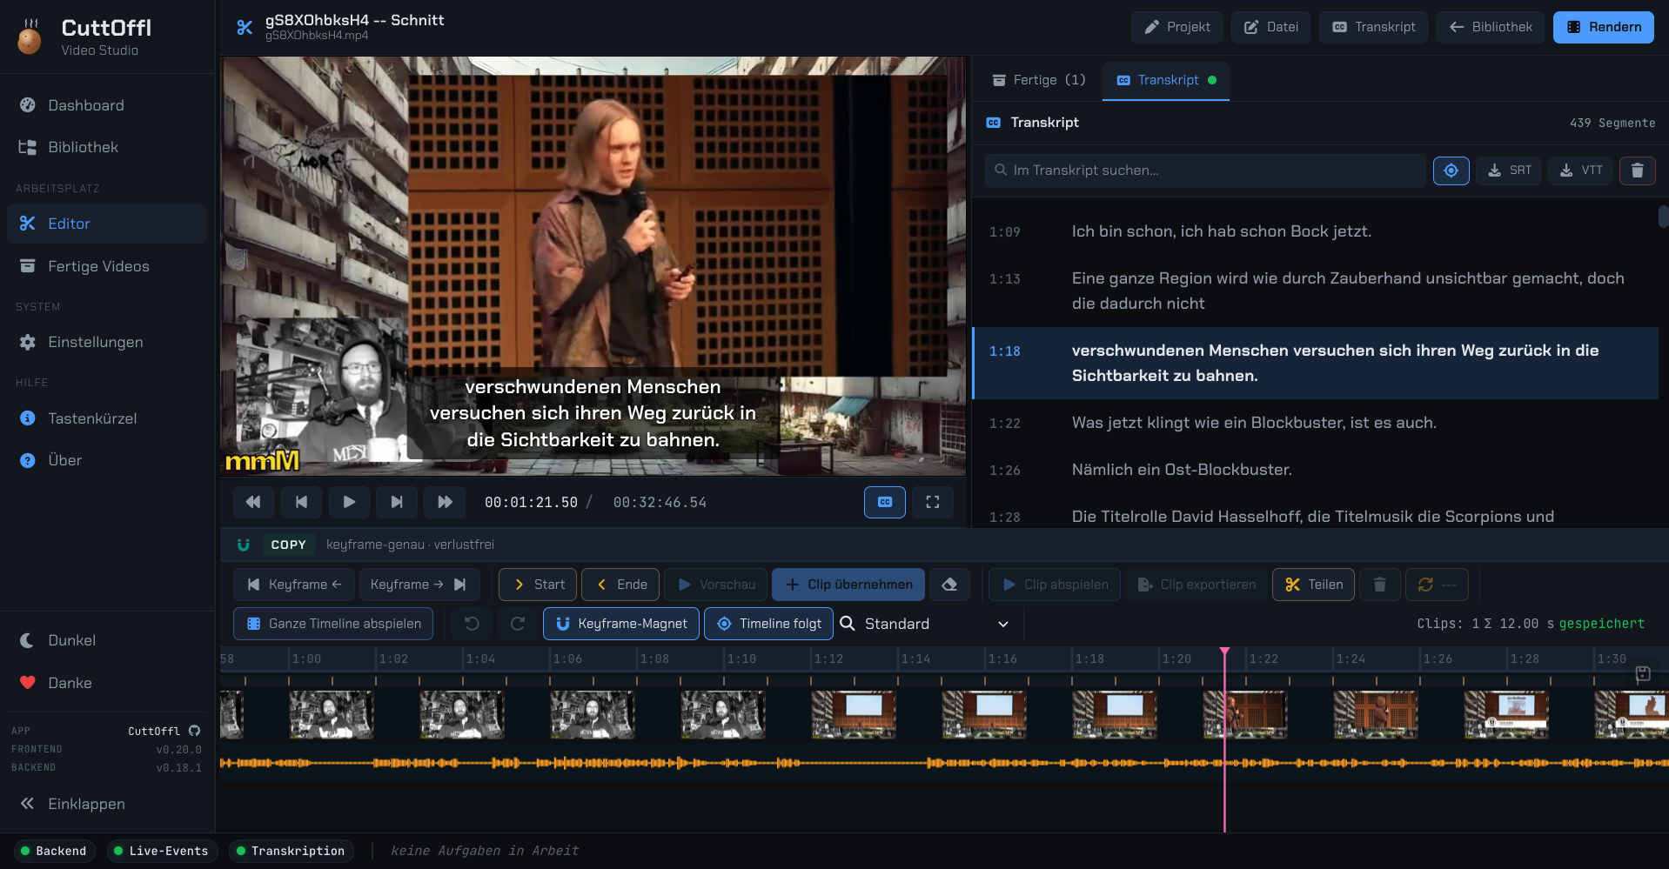Image resolution: width=1669 pixels, height=869 pixels.
Task: Collapse the sidebar with Einklappen
Action: [106, 804]
